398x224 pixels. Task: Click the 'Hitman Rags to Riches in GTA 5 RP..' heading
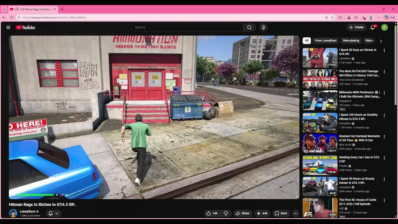point(42,205)
